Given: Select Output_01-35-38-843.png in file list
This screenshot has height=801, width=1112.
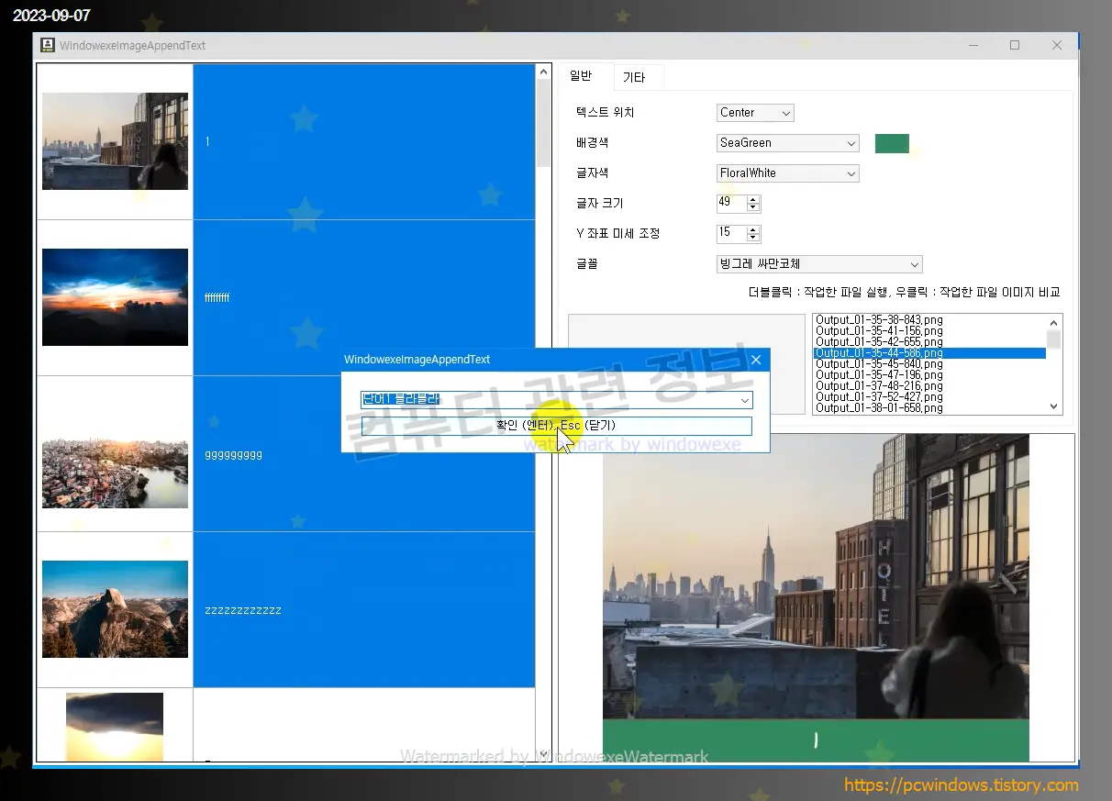Looking at the screenshot, I should pyautogui.click(x=879, y=319).
